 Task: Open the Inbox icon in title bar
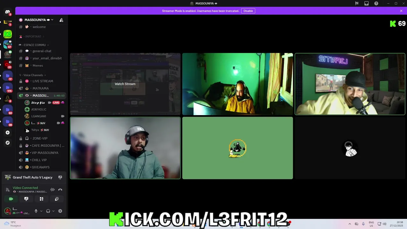point(367,3)
